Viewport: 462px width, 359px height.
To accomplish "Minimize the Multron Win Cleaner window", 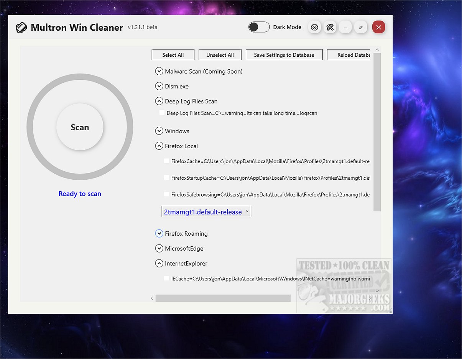I will [345, 27].
